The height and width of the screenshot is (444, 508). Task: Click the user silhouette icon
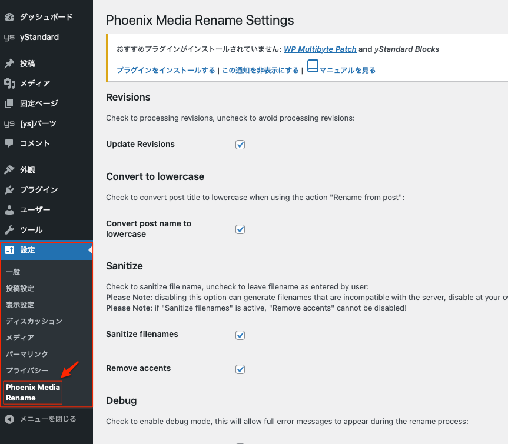click(x=9, y=210)
